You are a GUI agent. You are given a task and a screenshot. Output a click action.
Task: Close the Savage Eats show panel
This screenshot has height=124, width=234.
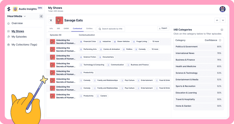pyautogui.click(x=51, y=20)
